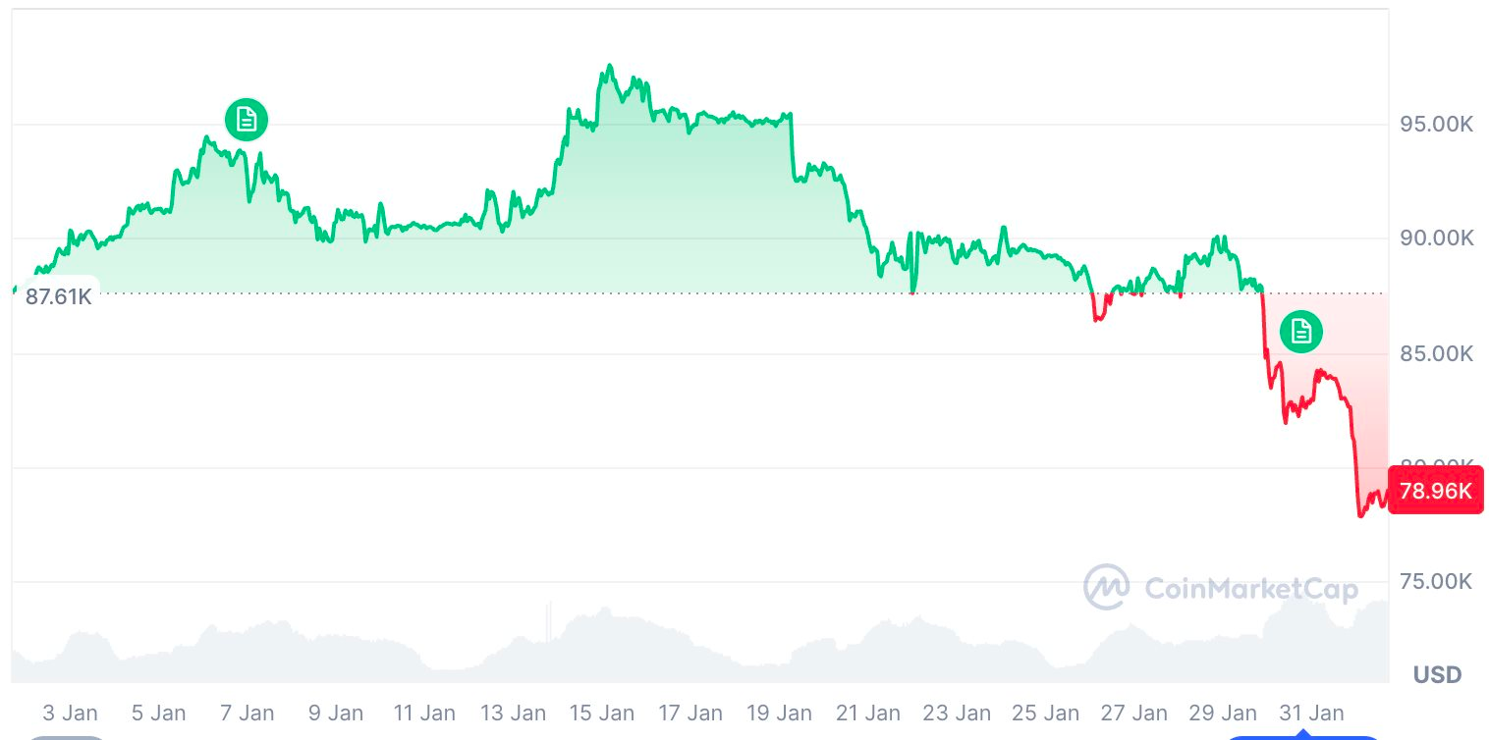Viewport: 1489px width, 740px height.
Task: Click the 5 Jan date label
Action: pyautogui.click(x=159, y=713)
